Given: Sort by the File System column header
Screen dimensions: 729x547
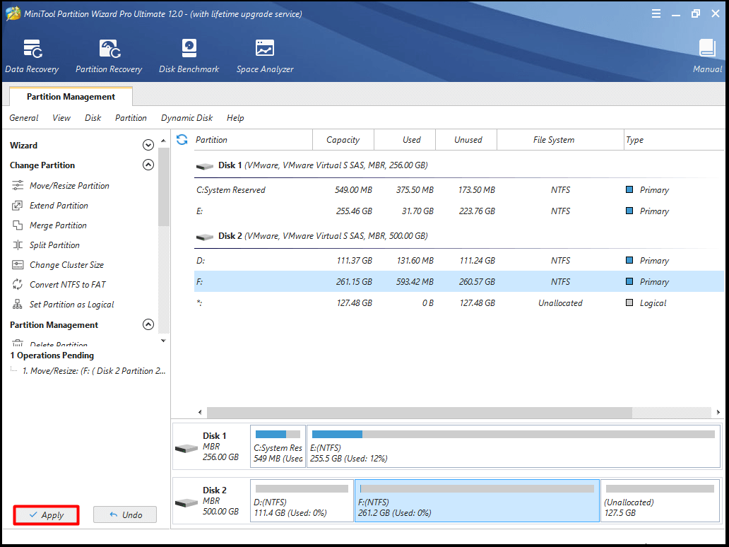Looking at the screenshot, I should pyautogui.click(x=560, y=139).
